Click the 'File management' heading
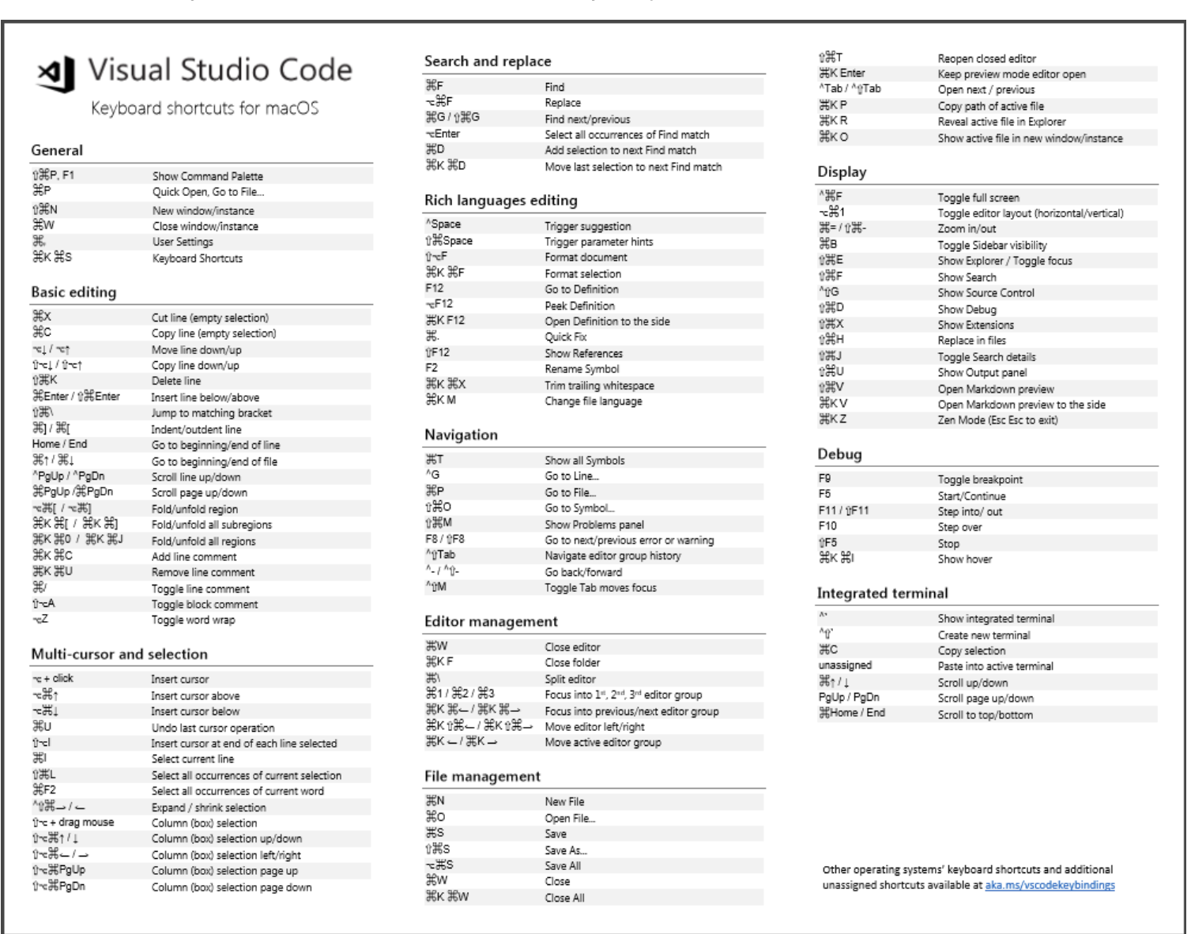Screen dimensions: 1191x934 click(482, 776)
